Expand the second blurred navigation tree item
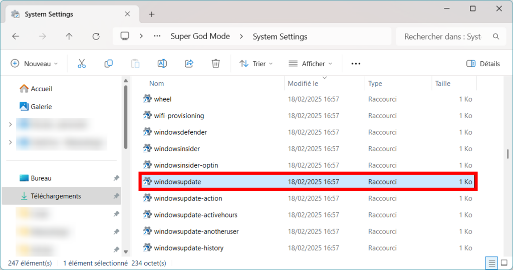513x270 pixels. point(10,142)
